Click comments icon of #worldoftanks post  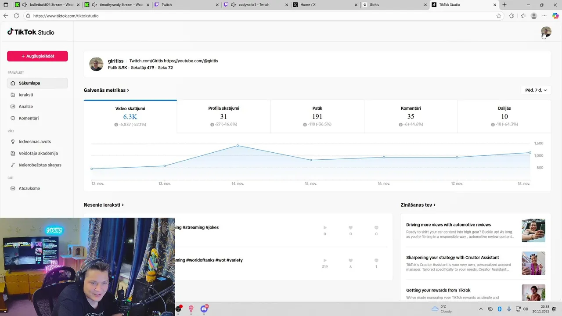point(376,261)
